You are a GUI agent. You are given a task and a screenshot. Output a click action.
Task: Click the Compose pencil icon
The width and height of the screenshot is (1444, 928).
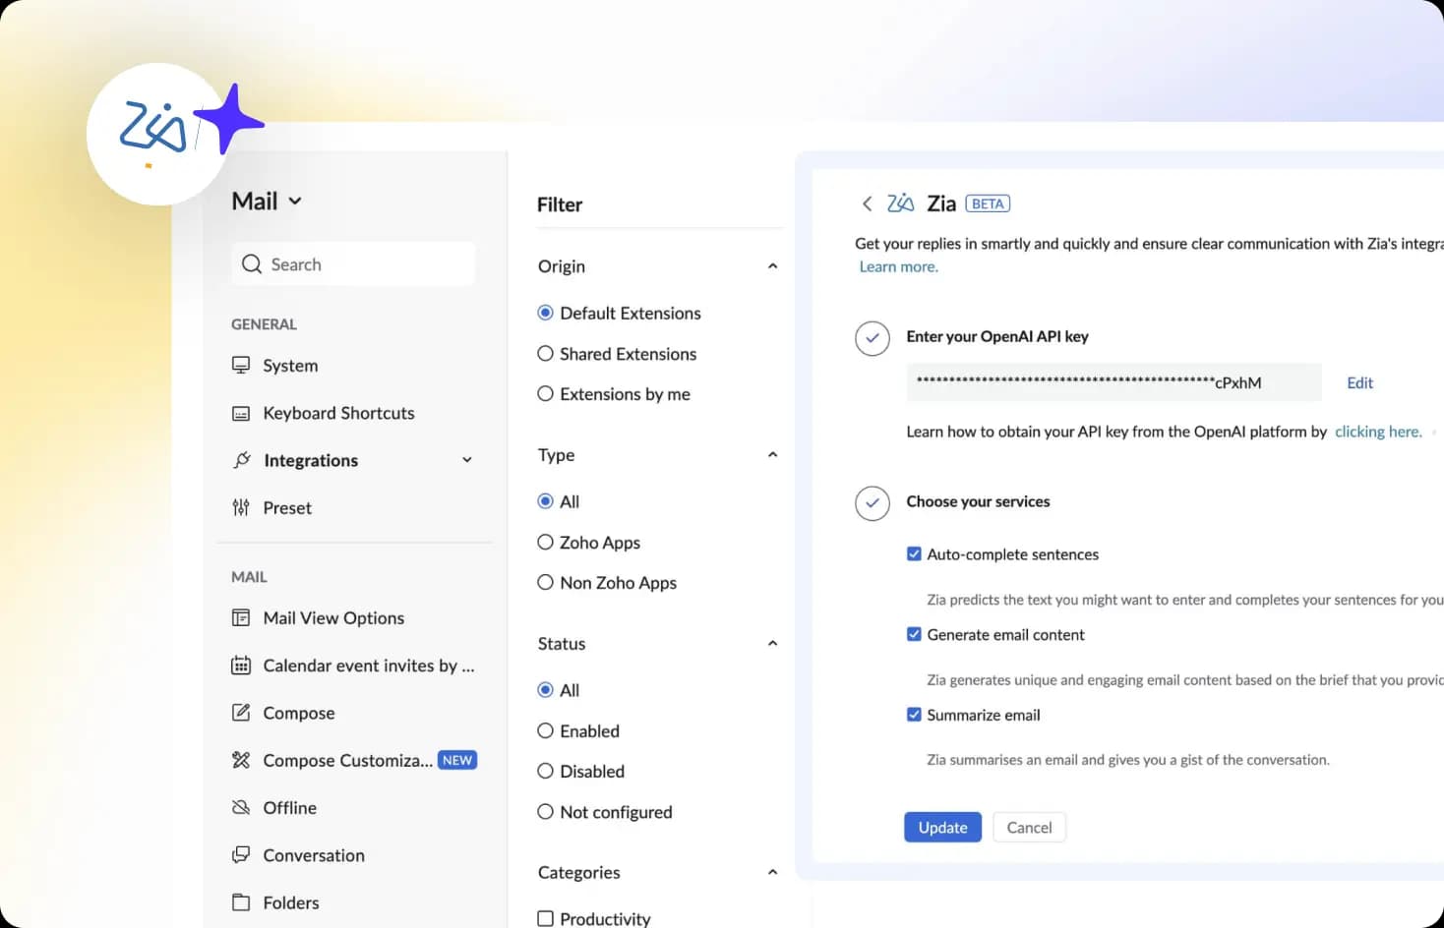click(x=241, y=713)
